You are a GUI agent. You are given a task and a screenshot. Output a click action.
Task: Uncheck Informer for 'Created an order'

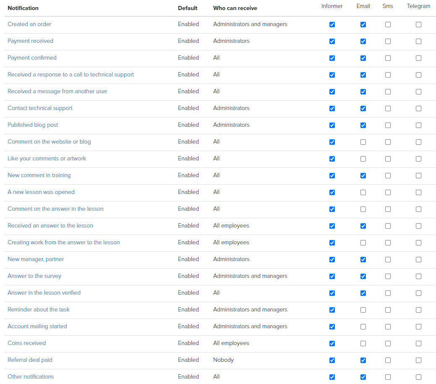(x=332, y=24)
